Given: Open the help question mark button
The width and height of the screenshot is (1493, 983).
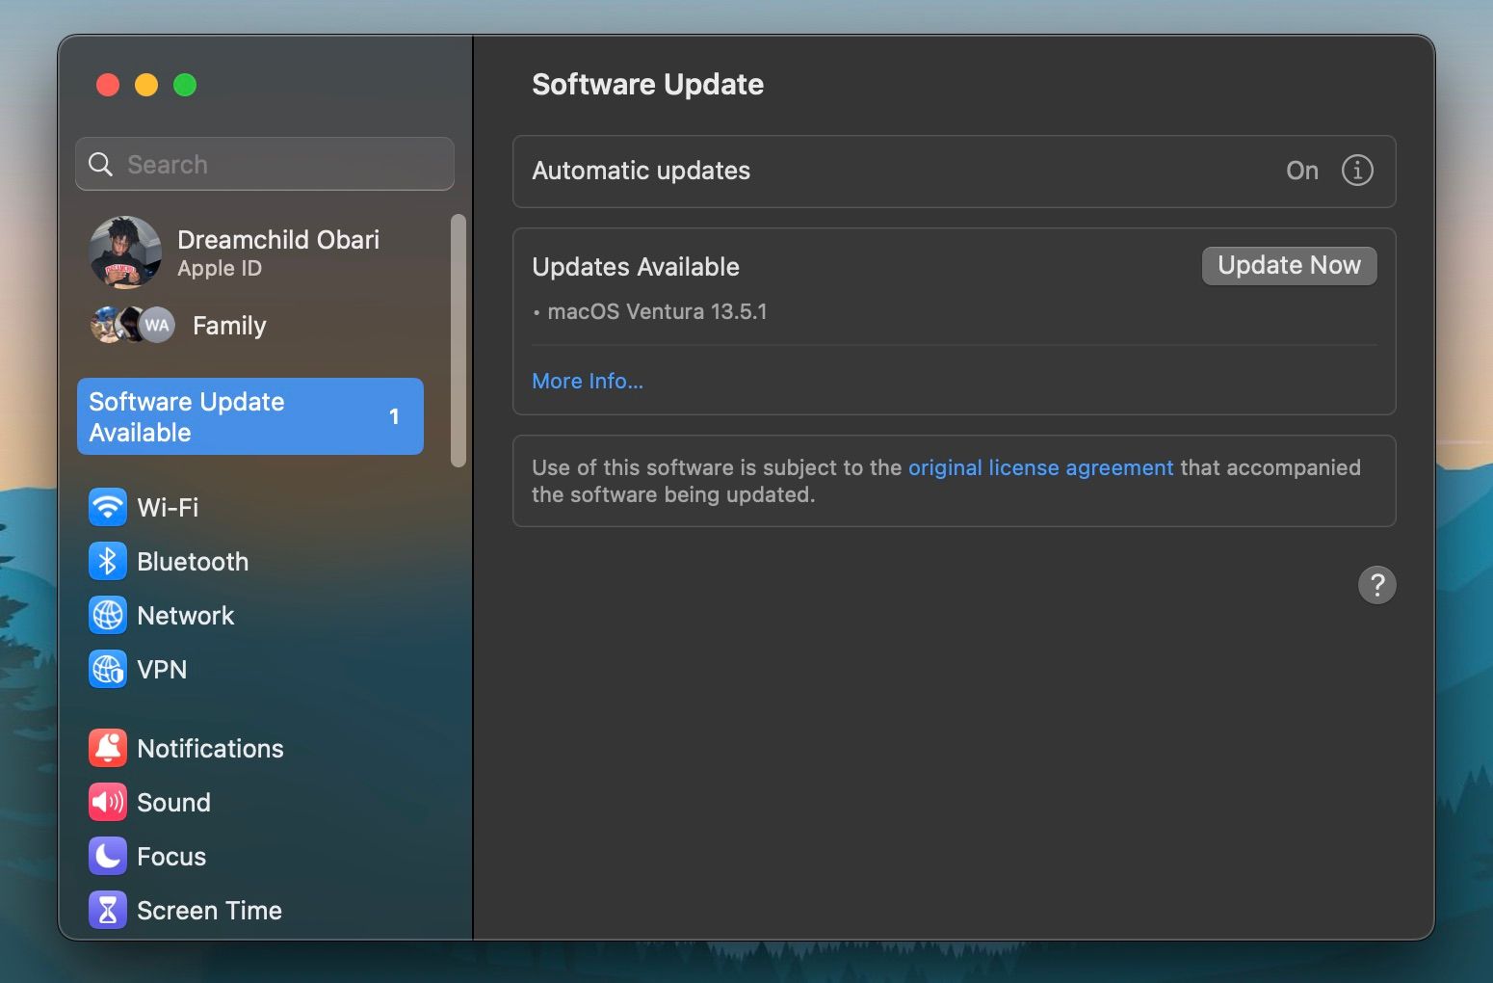Looking at the screenshot, I should click(1376, 585).
